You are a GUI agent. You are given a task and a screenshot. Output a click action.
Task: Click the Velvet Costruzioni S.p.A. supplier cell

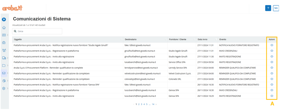(x=180, y=73)
